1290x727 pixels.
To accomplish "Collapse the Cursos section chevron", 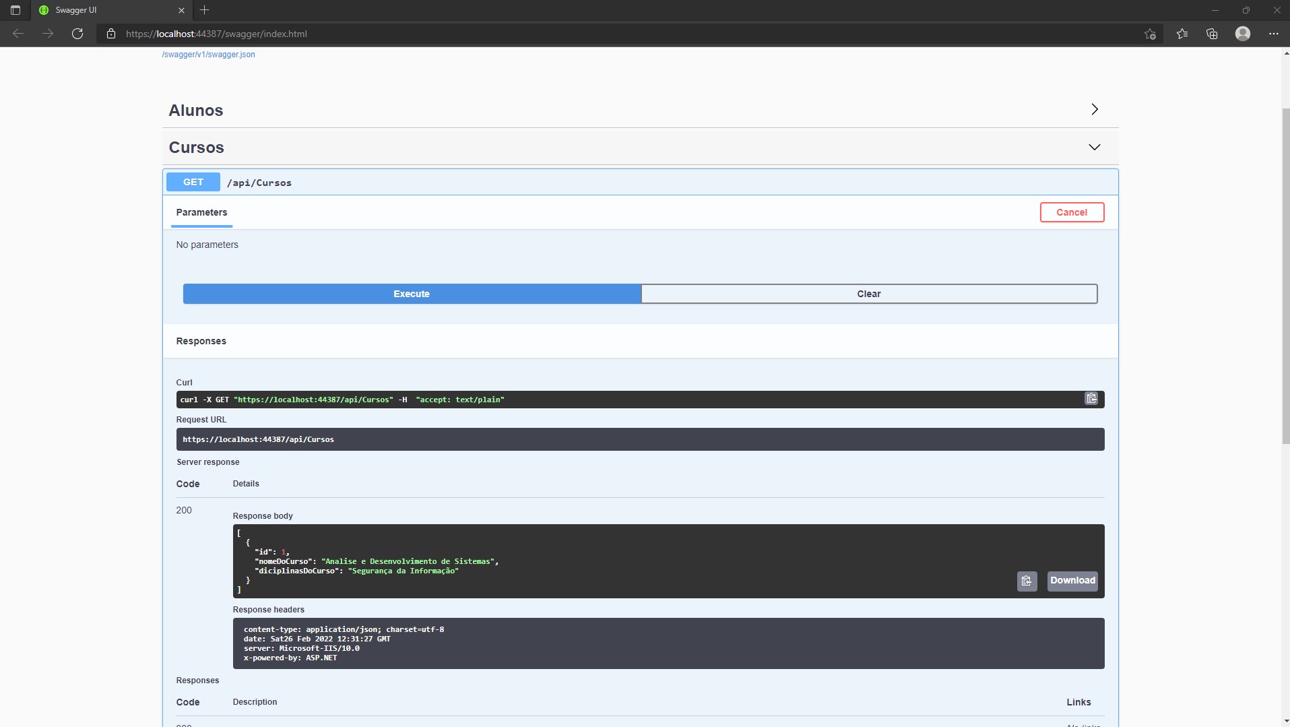I will click(x=1095, y=147).
